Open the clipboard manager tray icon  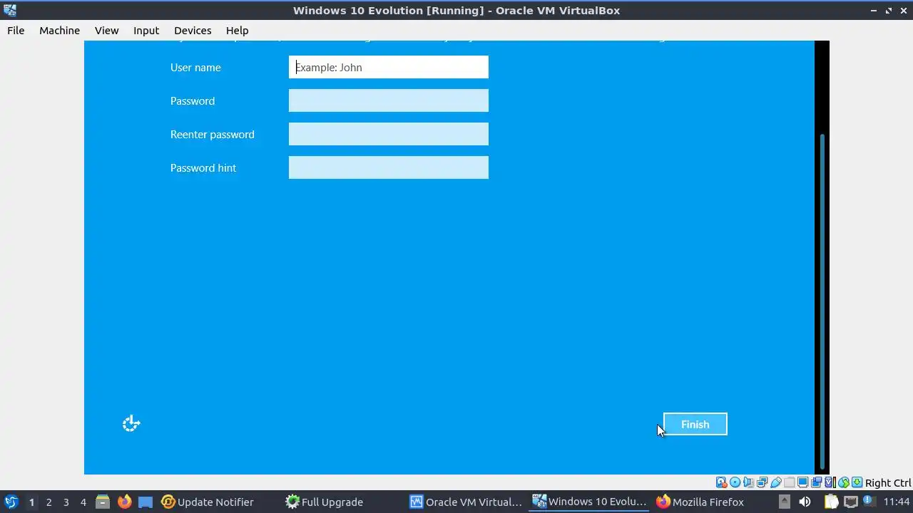[832, 502]
